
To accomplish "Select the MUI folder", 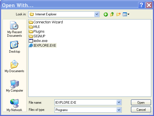I will coord(34,27).
